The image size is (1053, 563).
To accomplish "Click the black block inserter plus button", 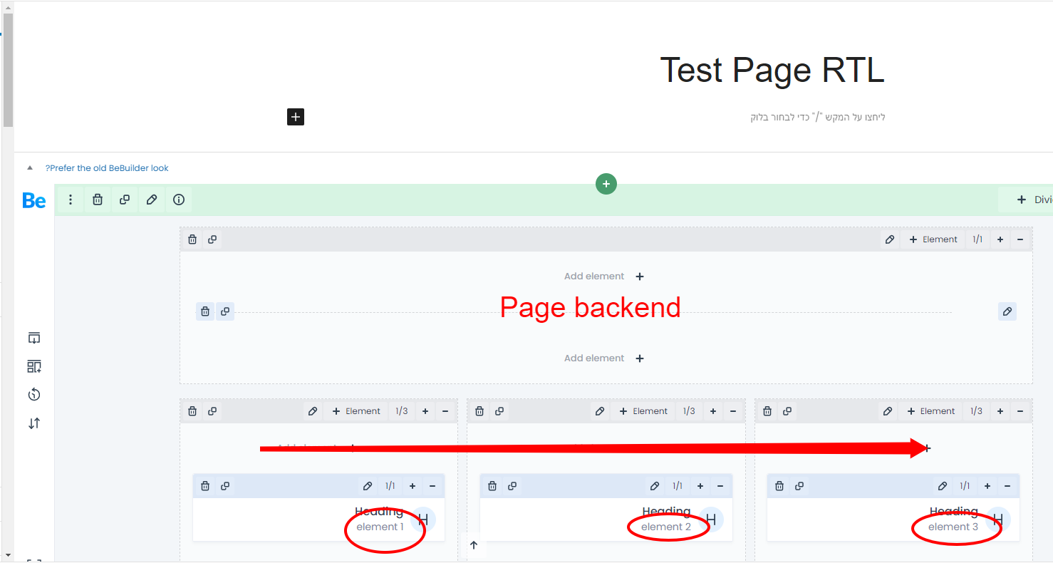I will tap(296, 117).
